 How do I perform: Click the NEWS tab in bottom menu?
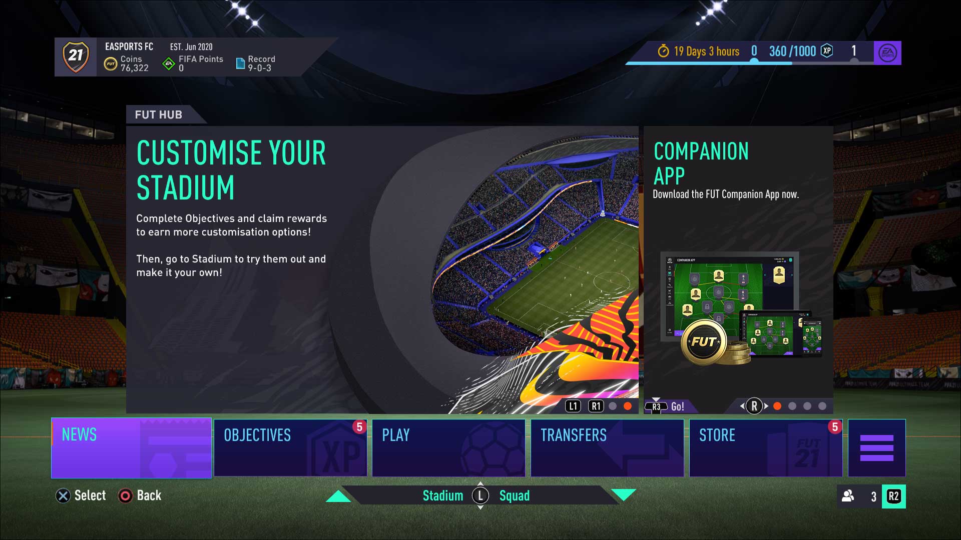click(x=131, y=448)
